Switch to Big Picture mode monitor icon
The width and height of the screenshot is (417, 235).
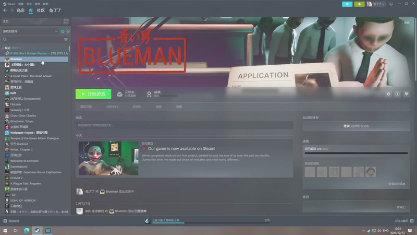point(391,4)
